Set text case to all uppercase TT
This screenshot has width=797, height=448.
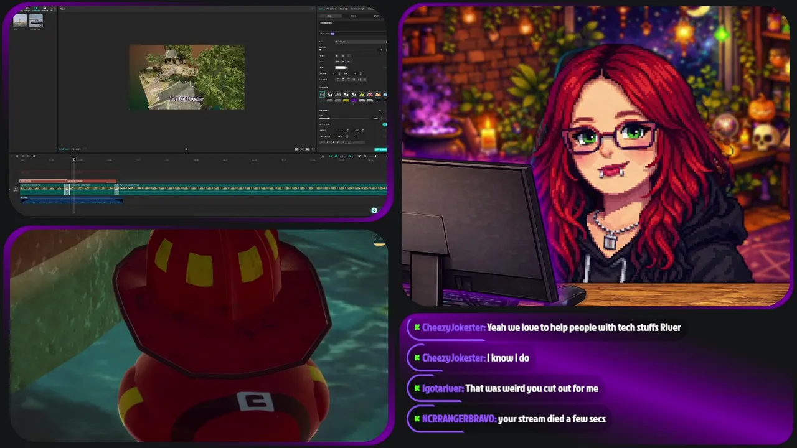337,62
